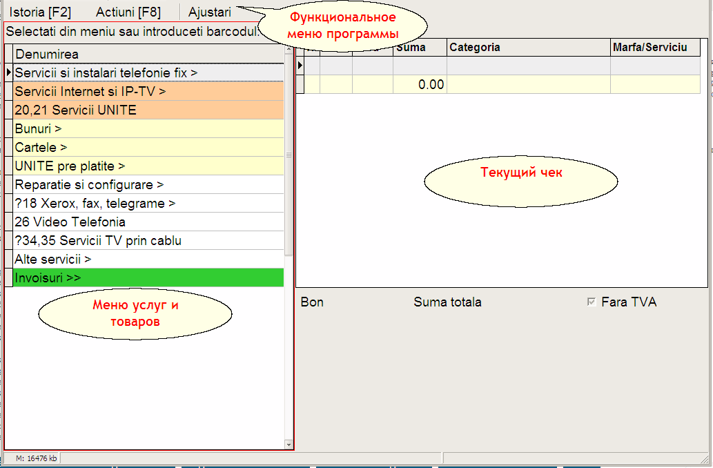The height and width of the screenshot is (468, 713).
Task: Click the scroll down arrow of services list
Action: click(289, 445)
